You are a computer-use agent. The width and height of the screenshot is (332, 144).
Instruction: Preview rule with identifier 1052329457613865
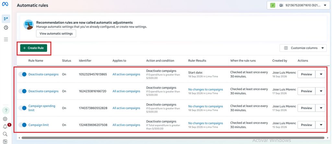pyautogui.click(x=306, y=74)
